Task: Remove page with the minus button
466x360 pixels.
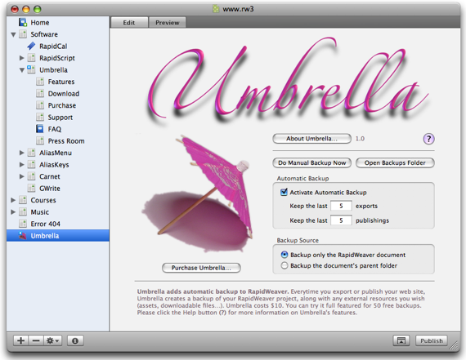Action: click(x=36, y=340)
